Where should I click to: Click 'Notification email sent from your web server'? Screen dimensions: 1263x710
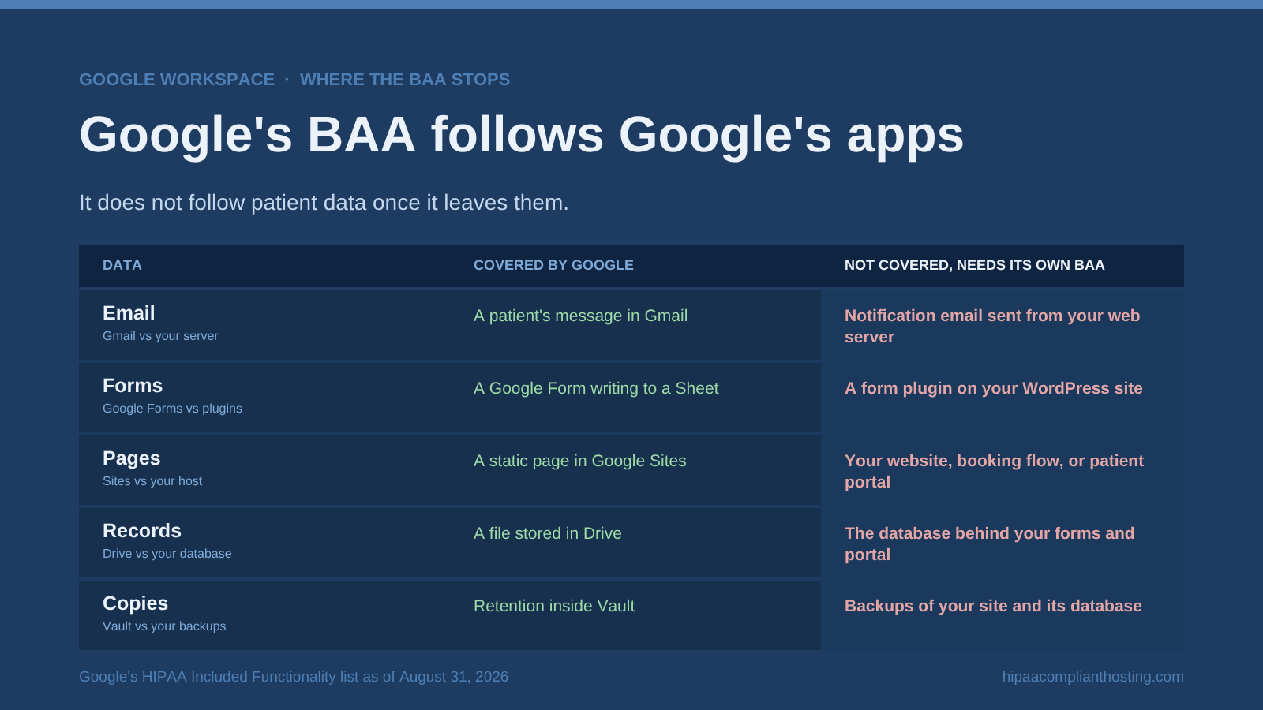992,326
